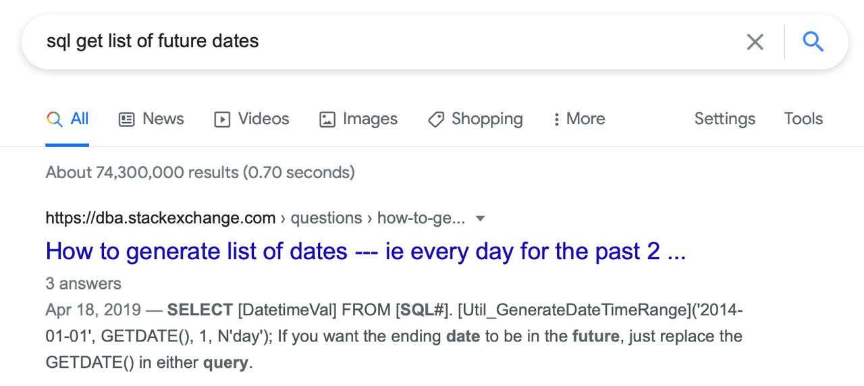864x386 pixels.
Task: Open the Tools filter options
Action: pos(803,119)
